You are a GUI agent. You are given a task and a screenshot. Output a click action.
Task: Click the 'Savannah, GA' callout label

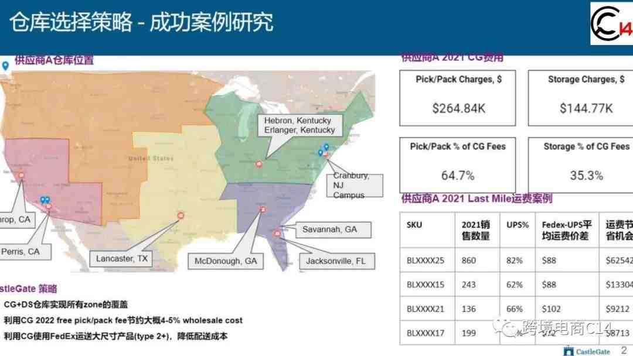(333, 230)
